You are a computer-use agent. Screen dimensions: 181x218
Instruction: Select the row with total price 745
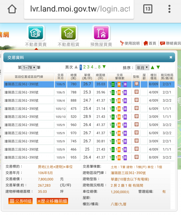pos(89,141)
